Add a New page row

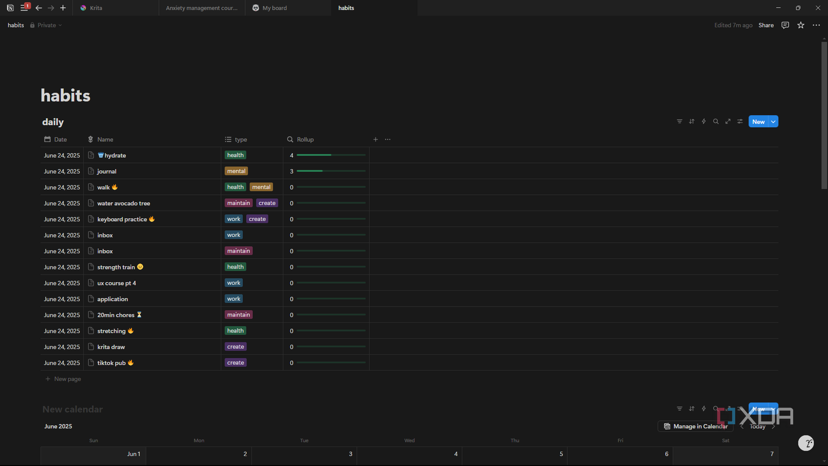click(63, 379)
